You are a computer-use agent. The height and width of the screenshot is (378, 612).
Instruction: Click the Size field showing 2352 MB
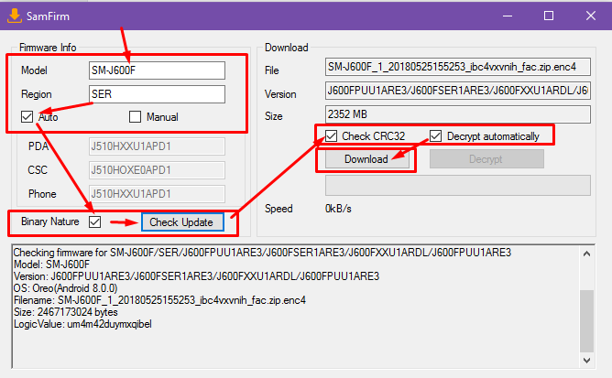458,114
